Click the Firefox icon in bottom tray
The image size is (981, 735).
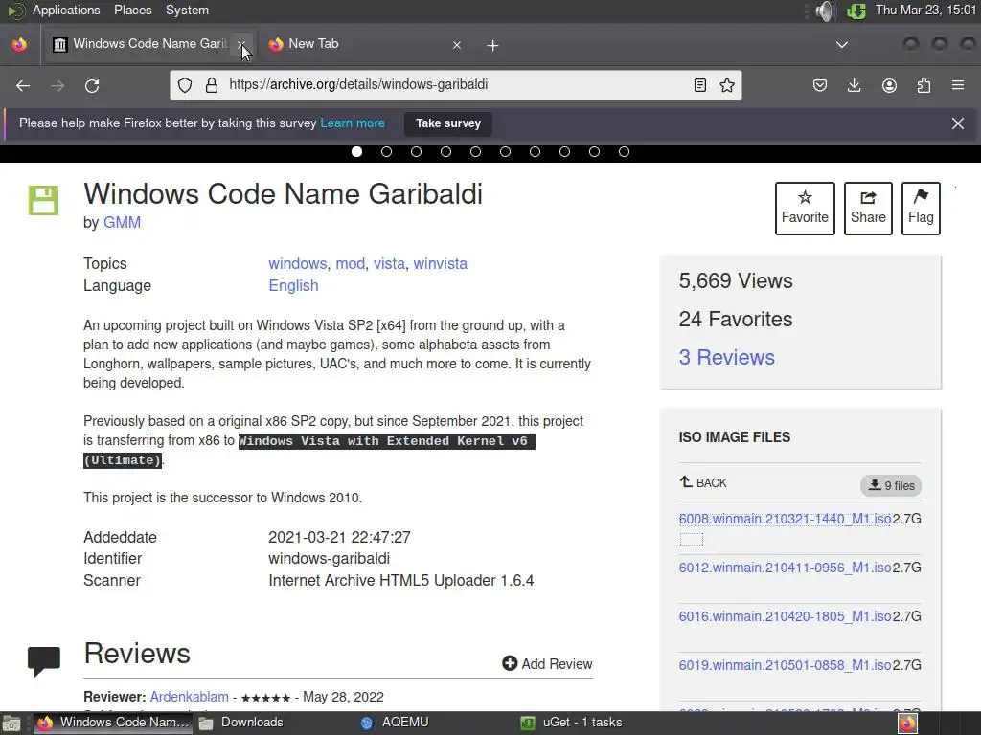[908, 724]
